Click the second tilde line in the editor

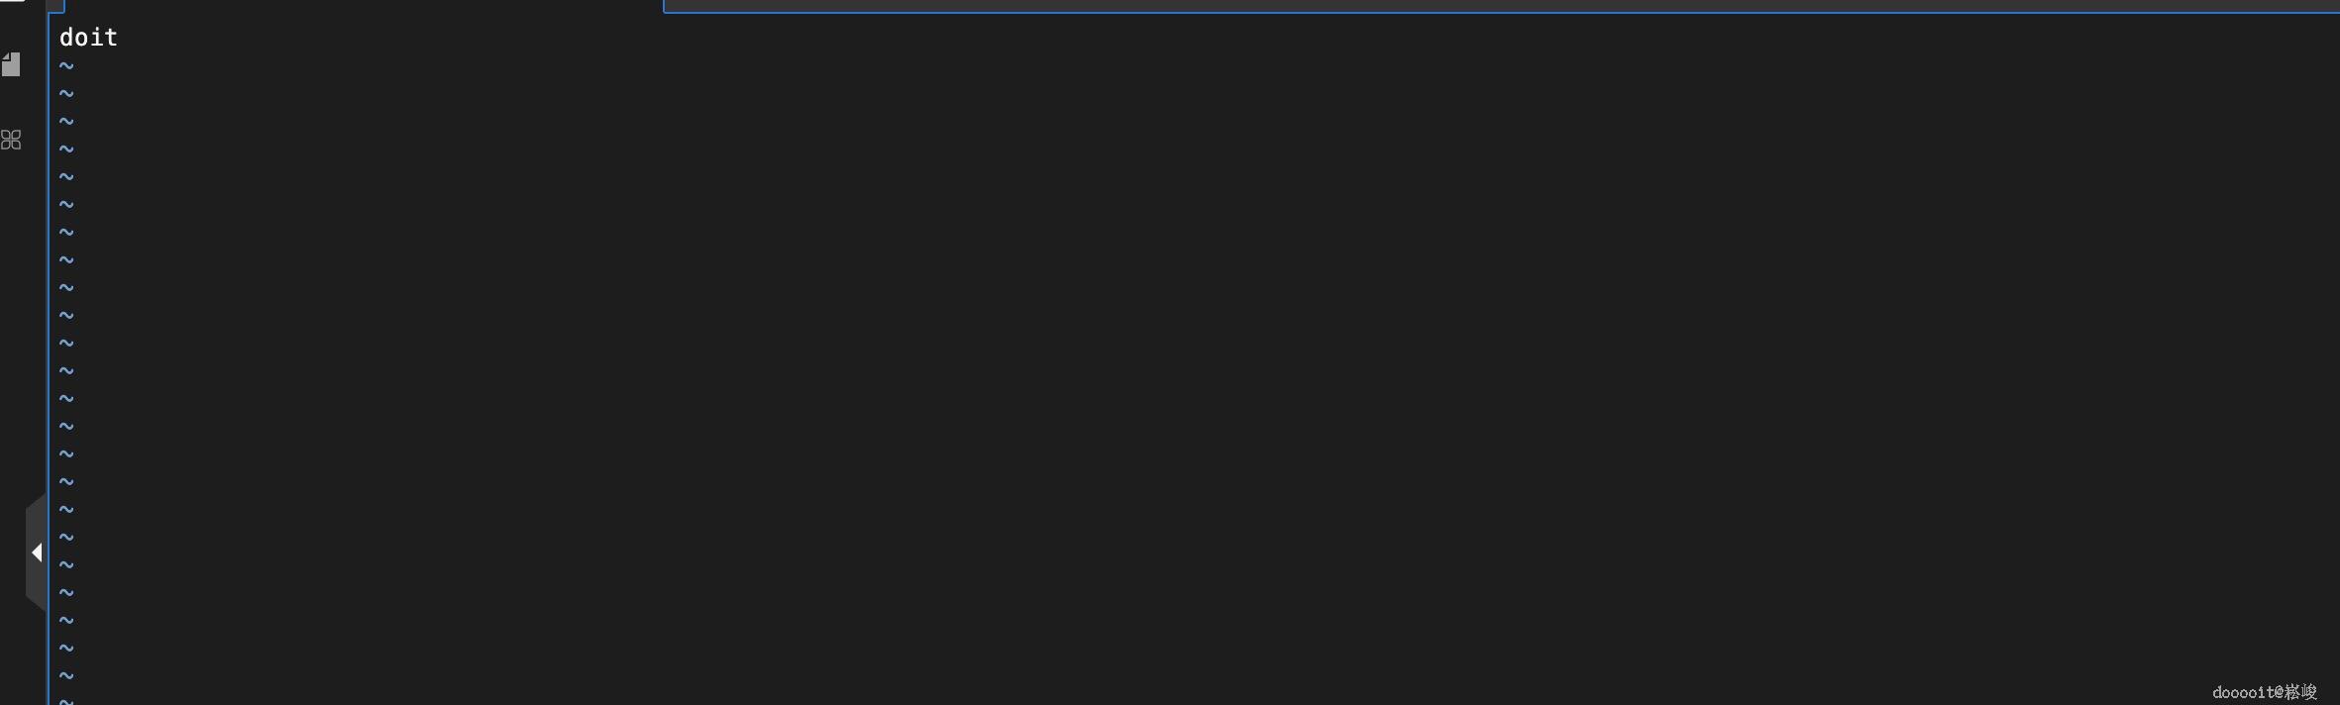coord(66,94)
